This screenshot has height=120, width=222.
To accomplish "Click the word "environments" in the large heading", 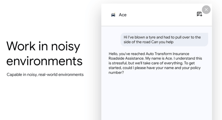I will [44, 61].
